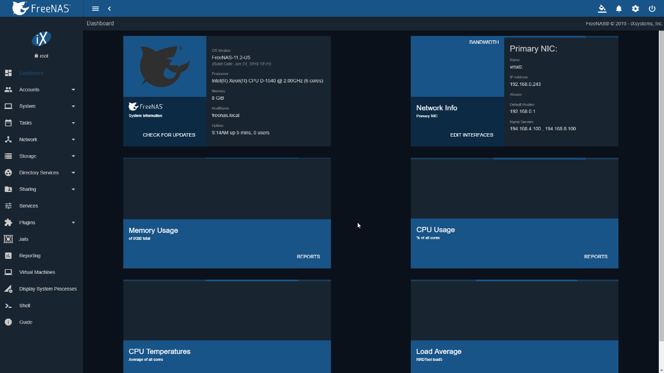Click the Guide info icon
Screen dimensions: 664x373
(8, 322)
